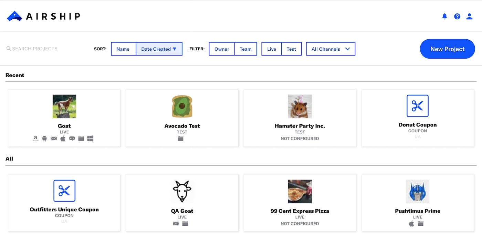Click the user account icon

(469, 16)
